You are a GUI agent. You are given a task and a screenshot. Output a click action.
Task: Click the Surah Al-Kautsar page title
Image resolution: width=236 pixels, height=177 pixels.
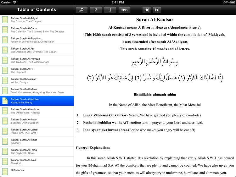coord(155,19)
